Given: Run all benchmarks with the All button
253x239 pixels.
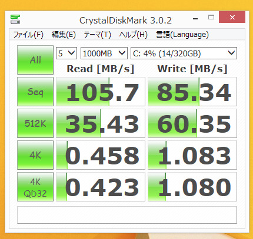Looking at the screenshot, I should (x=35, y=60).
